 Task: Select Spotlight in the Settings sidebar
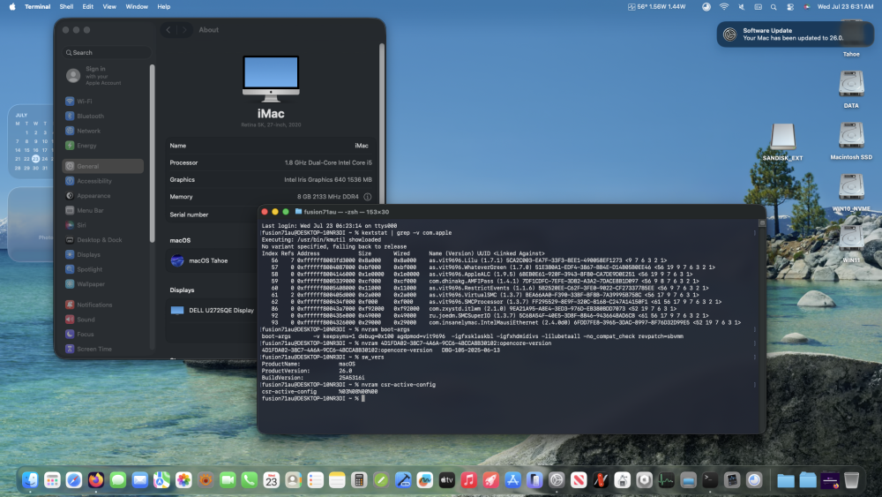[x=102, y=269]
